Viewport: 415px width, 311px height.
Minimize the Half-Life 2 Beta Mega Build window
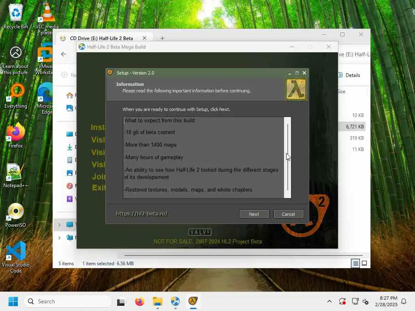[292, 47]
